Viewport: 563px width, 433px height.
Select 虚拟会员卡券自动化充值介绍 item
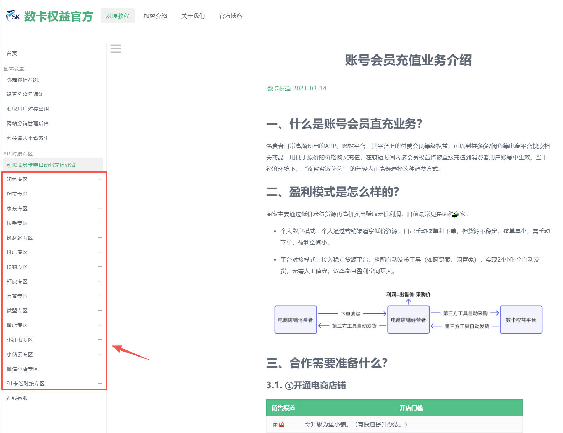53,165
